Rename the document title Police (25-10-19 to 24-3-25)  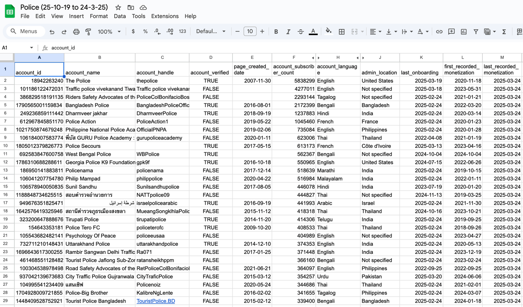(64, 7)
